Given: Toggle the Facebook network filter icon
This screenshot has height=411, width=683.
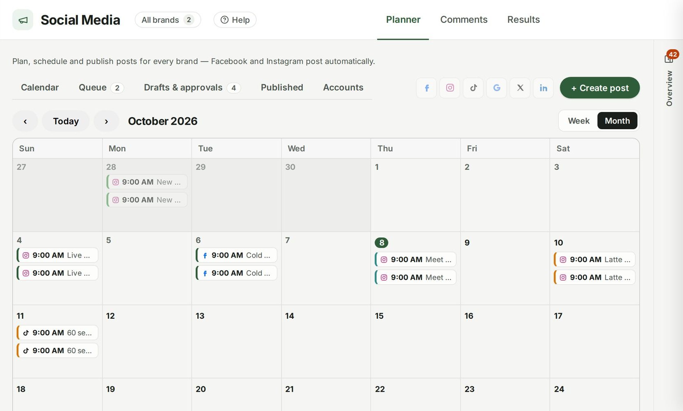Looking at the screenshot, I should (427, 88).
